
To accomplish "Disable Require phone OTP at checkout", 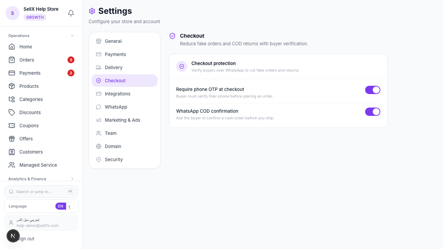I will pyautogui.click(x=373, y=90).
